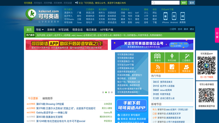The image size is (219, 123).
Task: Switch to the 编辑推荐 tab
Action: tap(47, 98)
